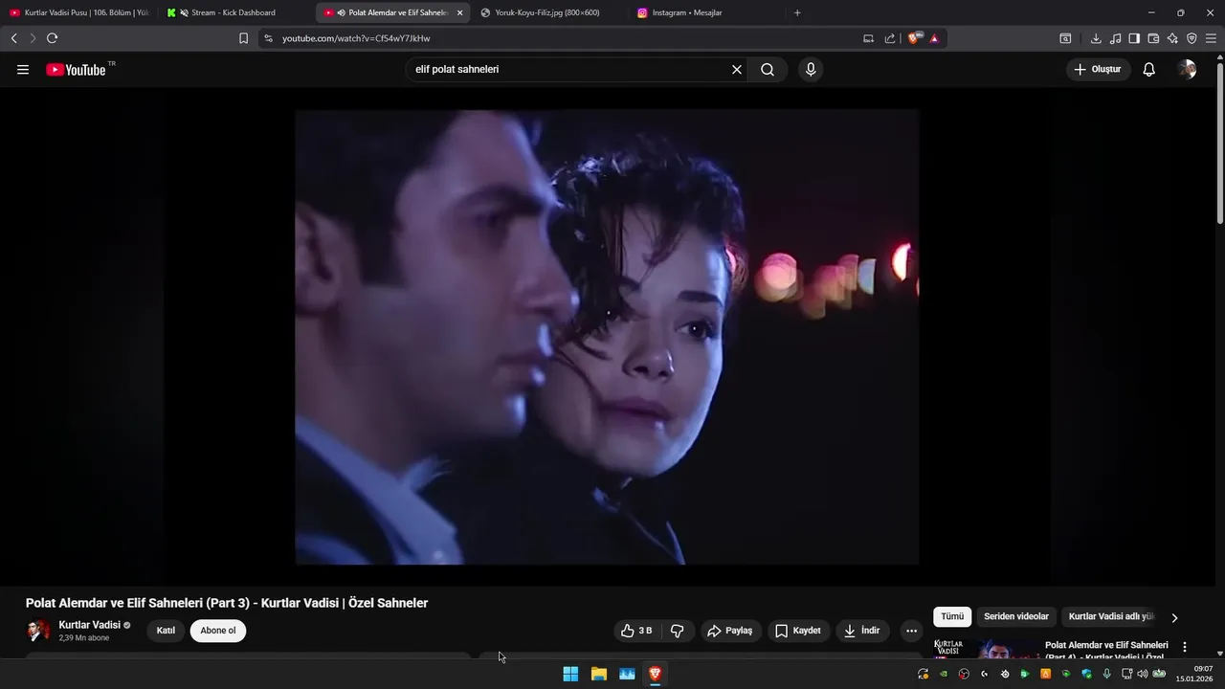Reload the page with refresh icon
1225x689 pixels.
pos(52,38)
